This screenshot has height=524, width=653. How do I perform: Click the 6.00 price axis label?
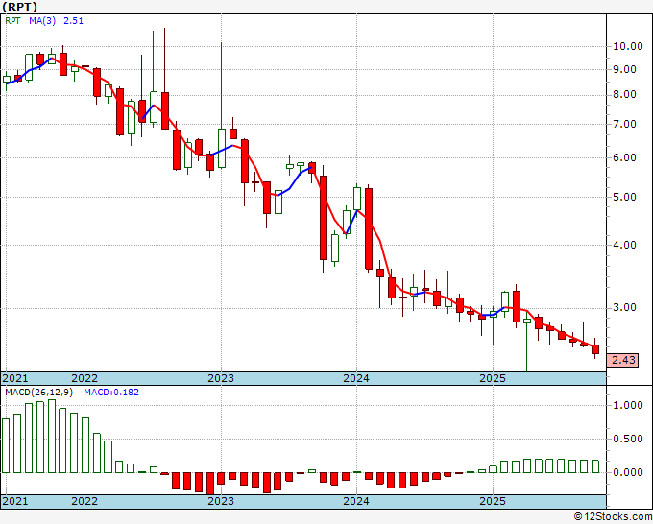pyautogui.click(x=624, y=157)
